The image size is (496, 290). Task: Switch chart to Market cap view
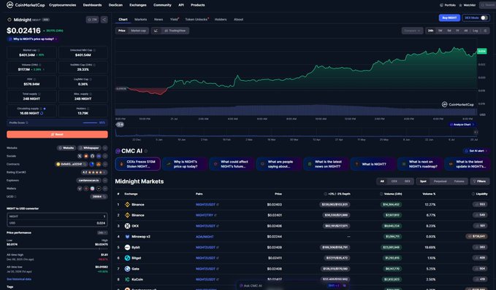138,31
